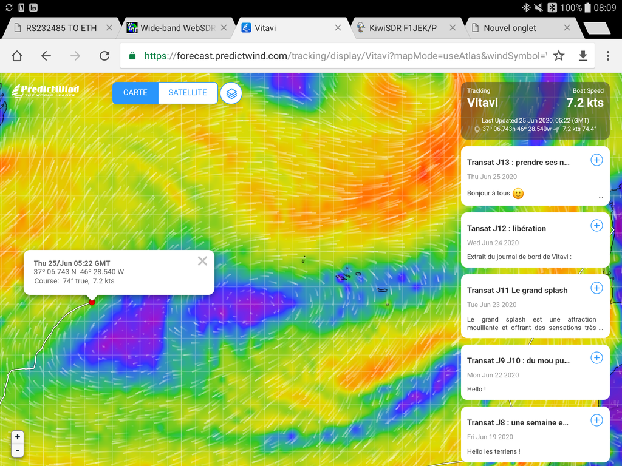Screen dimensions: 622x466
Task: Click the course arrow icon in header
Action: coord(556,129)
